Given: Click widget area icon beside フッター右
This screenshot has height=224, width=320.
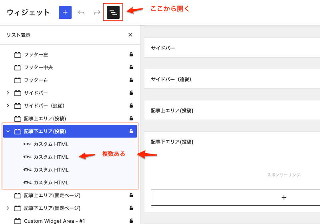Looking at the screenshot, I should (18, 80).
